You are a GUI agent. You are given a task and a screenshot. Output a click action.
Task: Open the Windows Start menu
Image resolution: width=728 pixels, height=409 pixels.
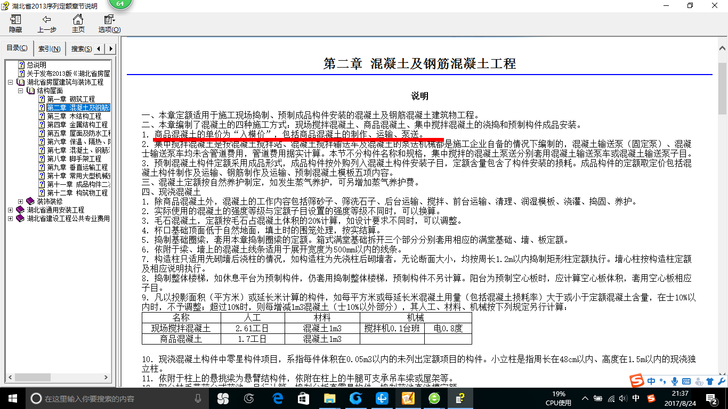click(13, 398)
